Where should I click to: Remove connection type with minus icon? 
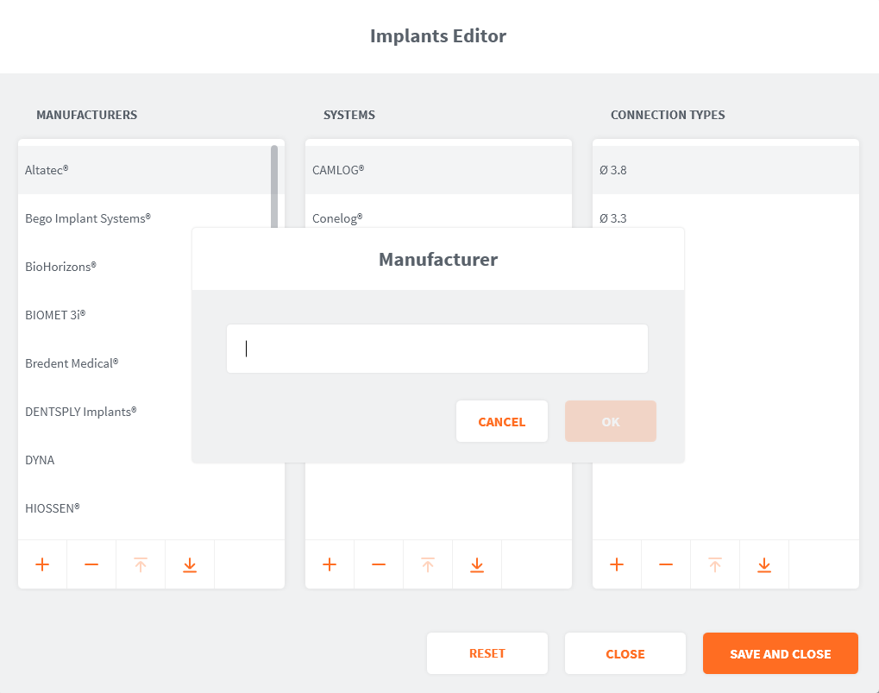666,564
